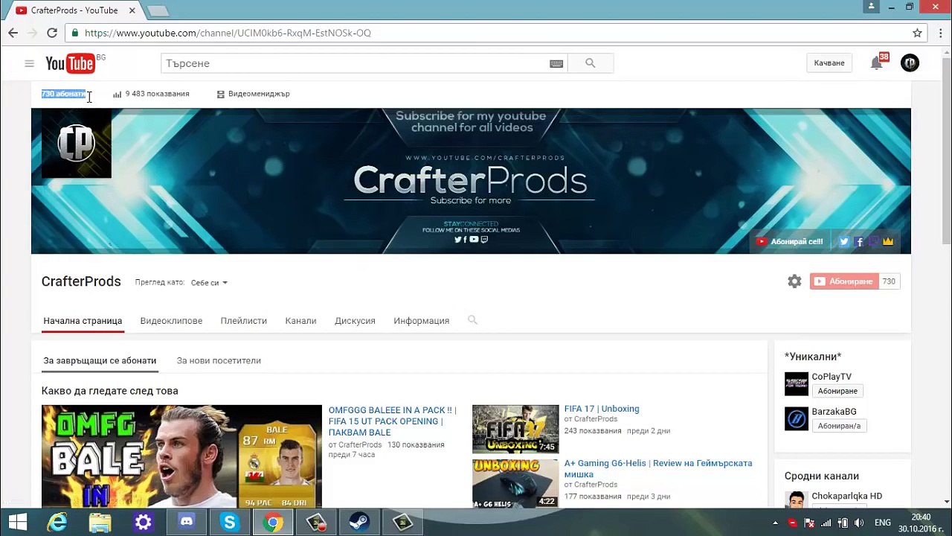Open Windows Start menu
Viewport: 952px width, 536px height.
(x=18, y=523)
